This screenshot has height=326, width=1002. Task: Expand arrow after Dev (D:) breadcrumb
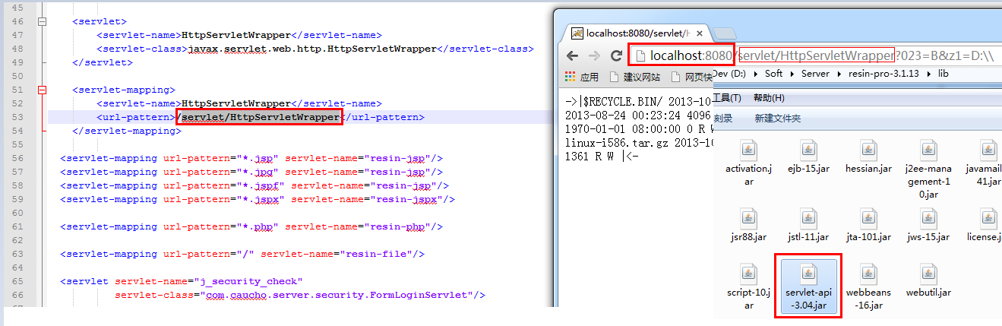point(754,74)
